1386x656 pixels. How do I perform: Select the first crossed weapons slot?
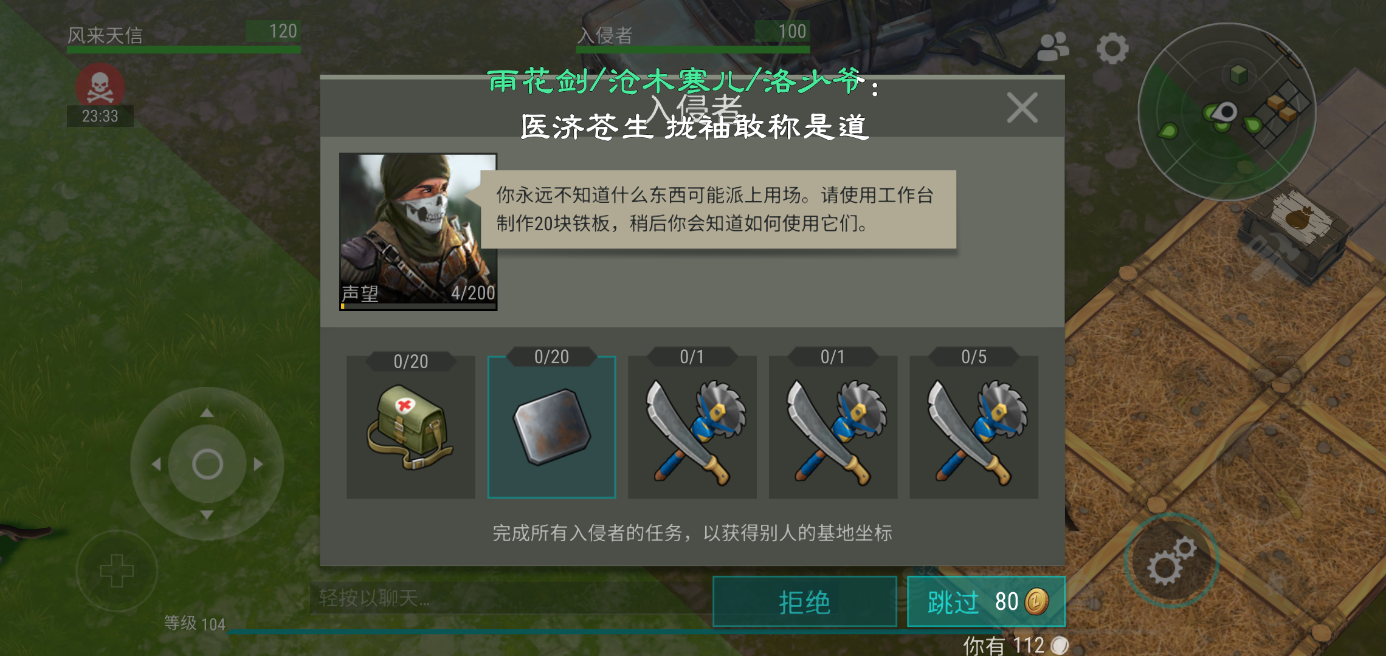tap(692, 426)
